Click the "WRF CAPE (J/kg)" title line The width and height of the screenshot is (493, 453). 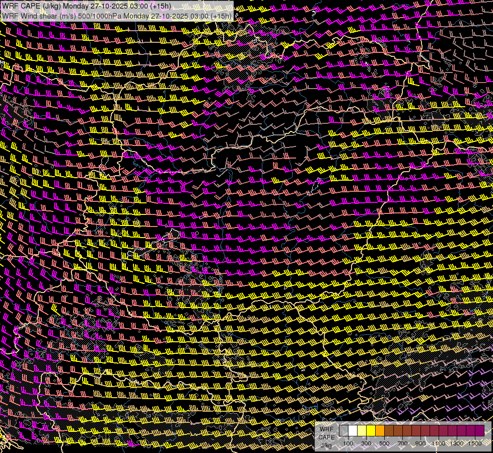tap(86, 6)
